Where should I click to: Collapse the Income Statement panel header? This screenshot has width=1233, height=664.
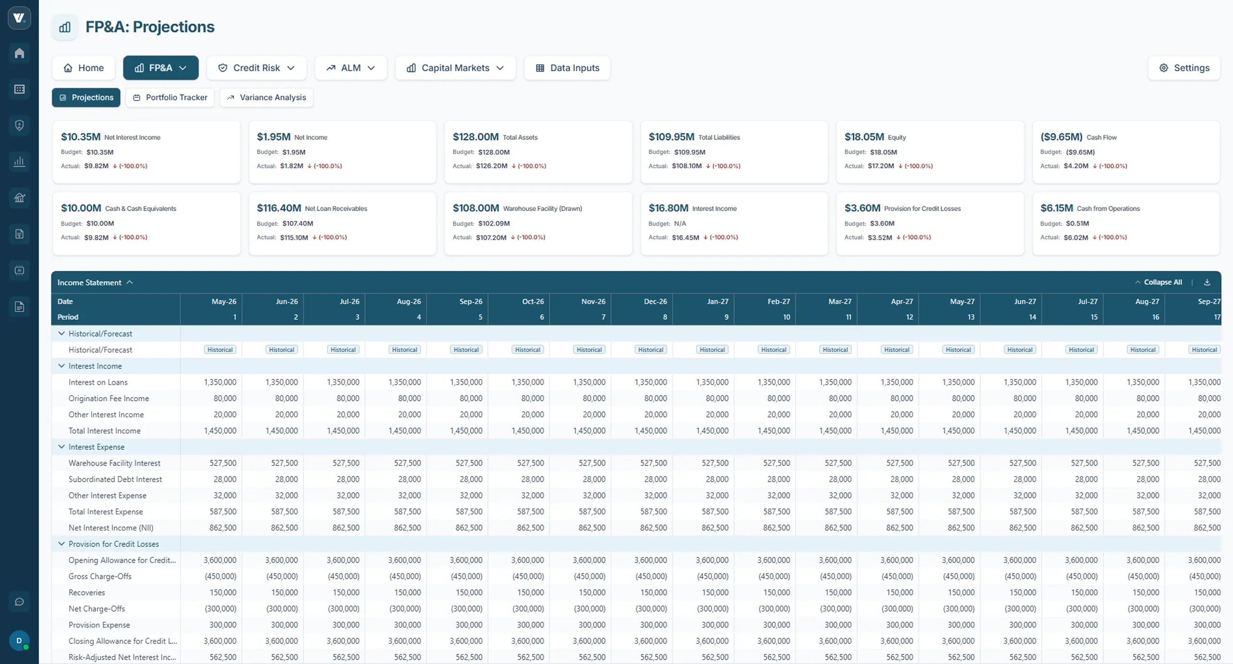(95, 283)
